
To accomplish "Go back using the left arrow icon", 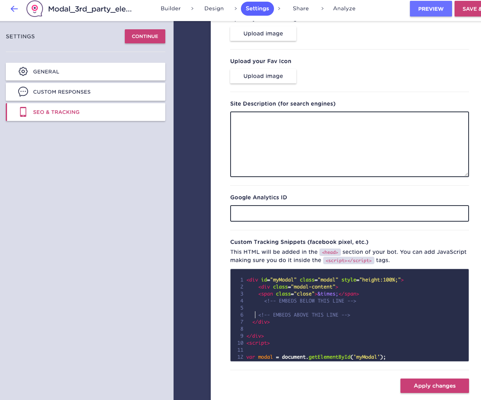I will pos(14,9).
